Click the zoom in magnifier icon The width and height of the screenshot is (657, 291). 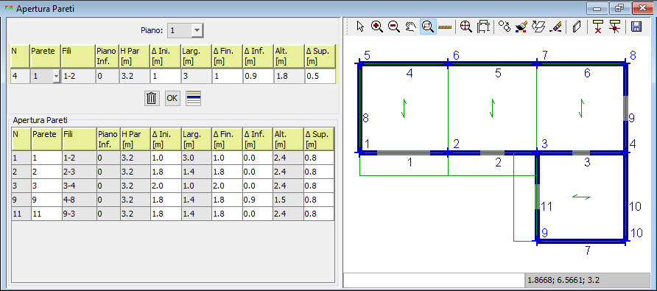377,27
